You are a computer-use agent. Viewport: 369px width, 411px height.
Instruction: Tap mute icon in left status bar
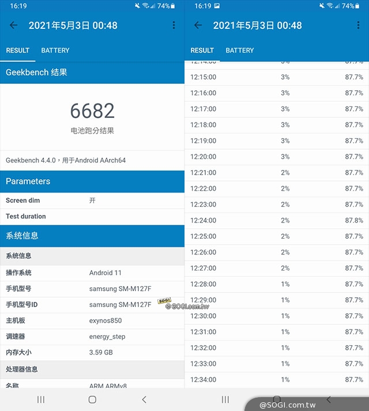coord(137,6)
